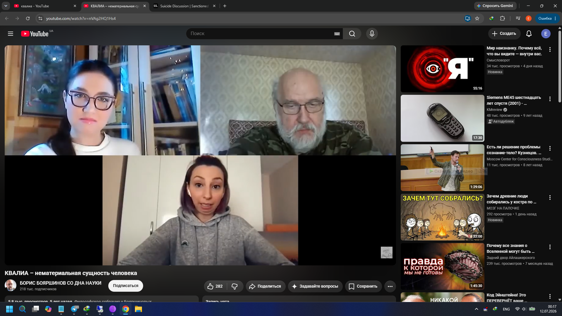Click the browser address bar URL

[81, 18]
